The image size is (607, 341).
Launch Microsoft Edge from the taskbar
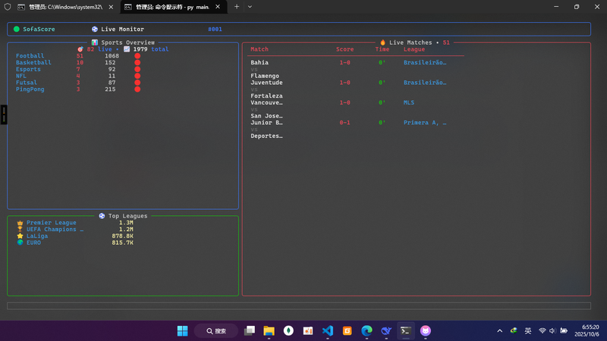pyautogui.click(x=366, y=330)
